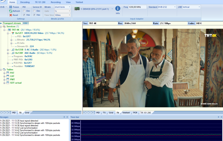Click the SDT-actual table icon
Image resolution: width=223 pixels, height=141 pixels.
8,83
